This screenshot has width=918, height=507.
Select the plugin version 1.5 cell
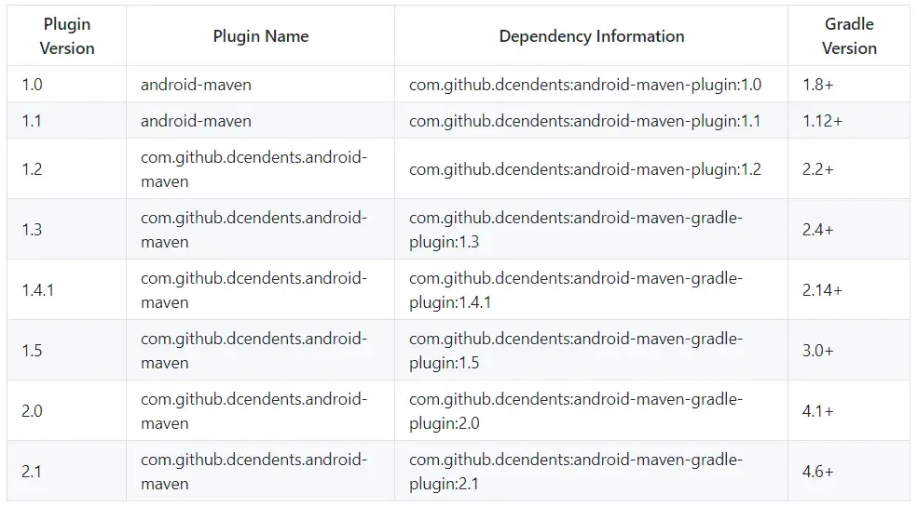coord(32,351)
